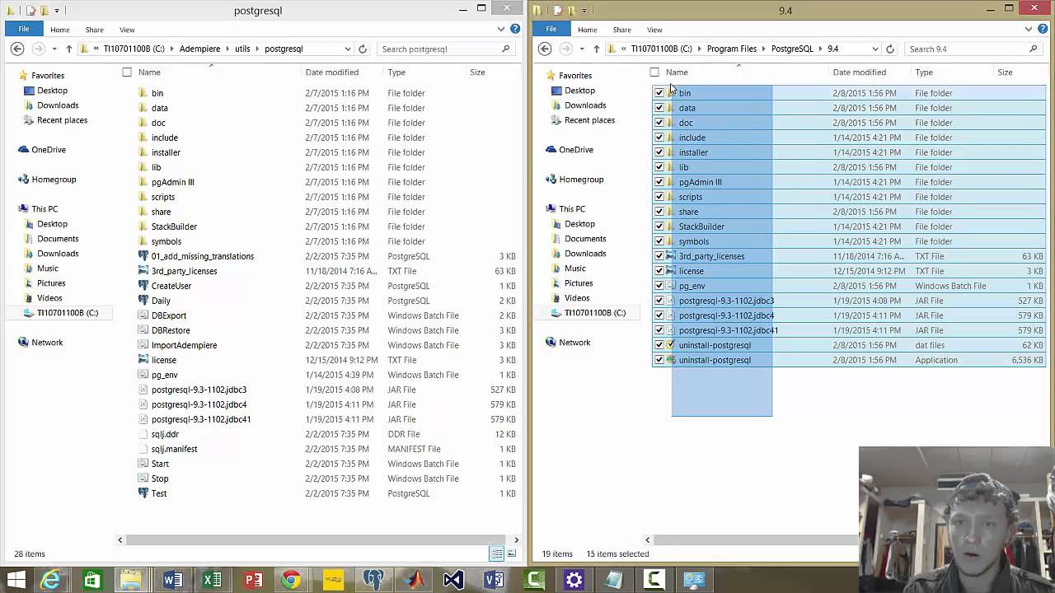The height and width of the screenshot is (593, 1055).
Task: Open Internet Explorer from the taskbar
Action: pyautogui.click(x=51, y=580)
